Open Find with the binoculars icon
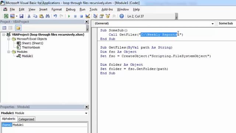The height and width of the screenshot is (133, 236). coord(48,16)
